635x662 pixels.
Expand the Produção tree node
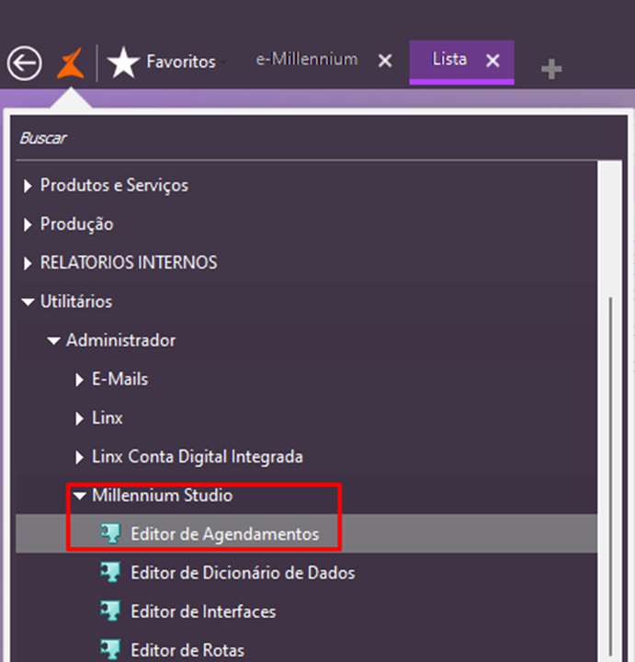[x=27, y=224]
